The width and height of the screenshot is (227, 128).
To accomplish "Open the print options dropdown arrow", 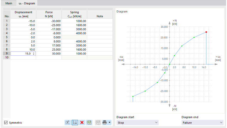I will pyautogui.click(x=110, y=123).
